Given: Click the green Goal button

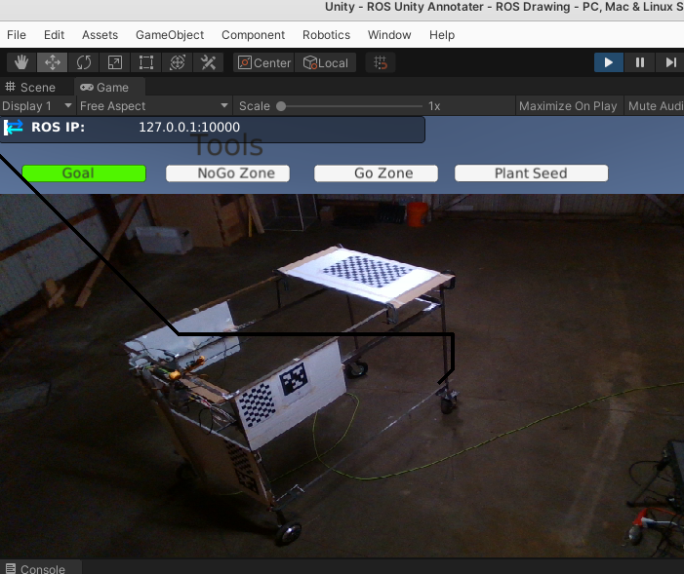Looking at the screenshot, I should pyautogui.click(x=84, y=173).
